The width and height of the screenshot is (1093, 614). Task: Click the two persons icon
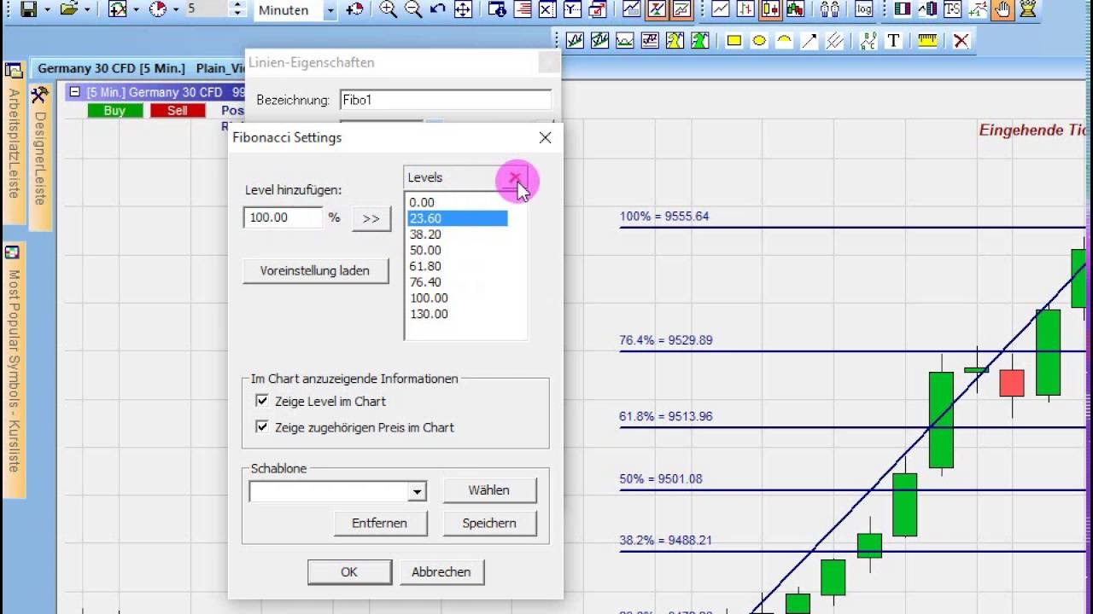(829, 10)
